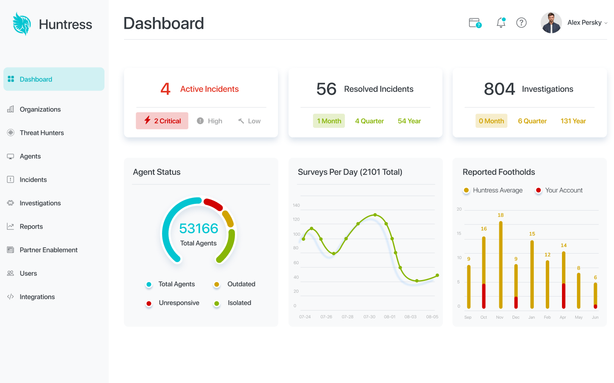Open the Reports chart icon in sidebar
Image resolution: width=614 pixels, height=383 pixels.
[11, 226]
